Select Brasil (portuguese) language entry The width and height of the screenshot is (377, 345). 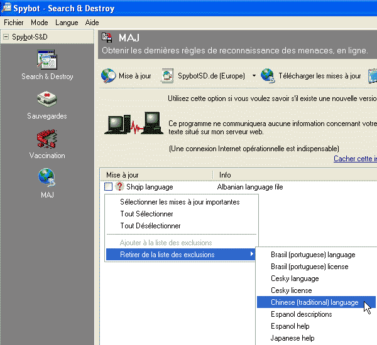tap(313, 255)
